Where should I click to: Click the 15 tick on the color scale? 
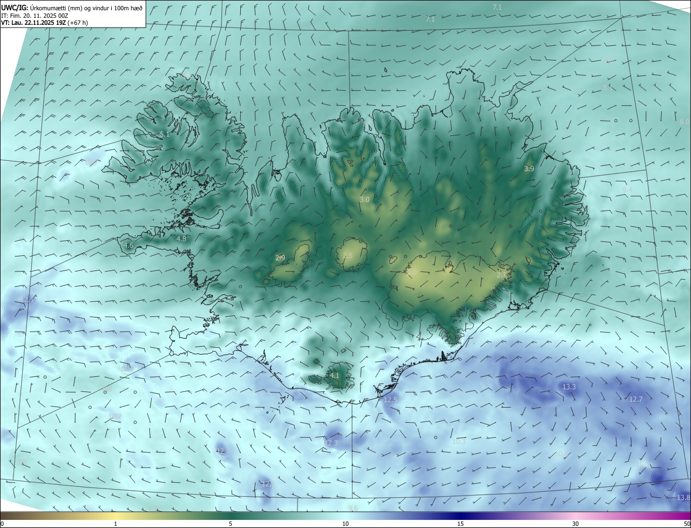460,524
